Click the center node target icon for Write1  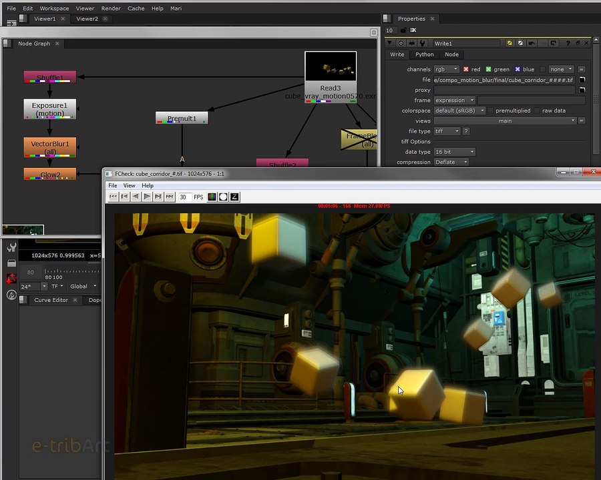[401, 43]
